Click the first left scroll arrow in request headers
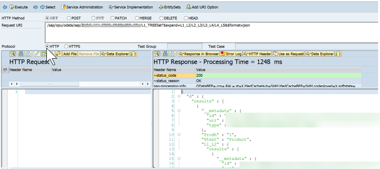Viewport: 380px width, 169px height. coord(11,84)
